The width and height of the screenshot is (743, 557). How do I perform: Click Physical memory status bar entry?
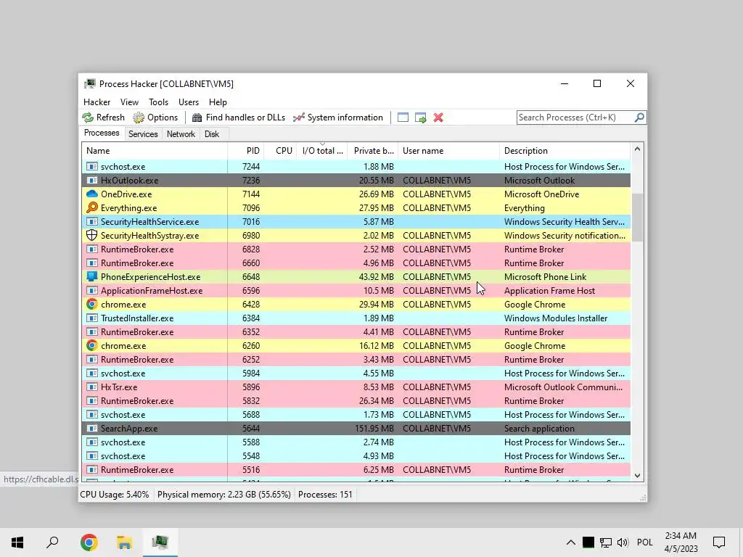(x=223, y=495)
